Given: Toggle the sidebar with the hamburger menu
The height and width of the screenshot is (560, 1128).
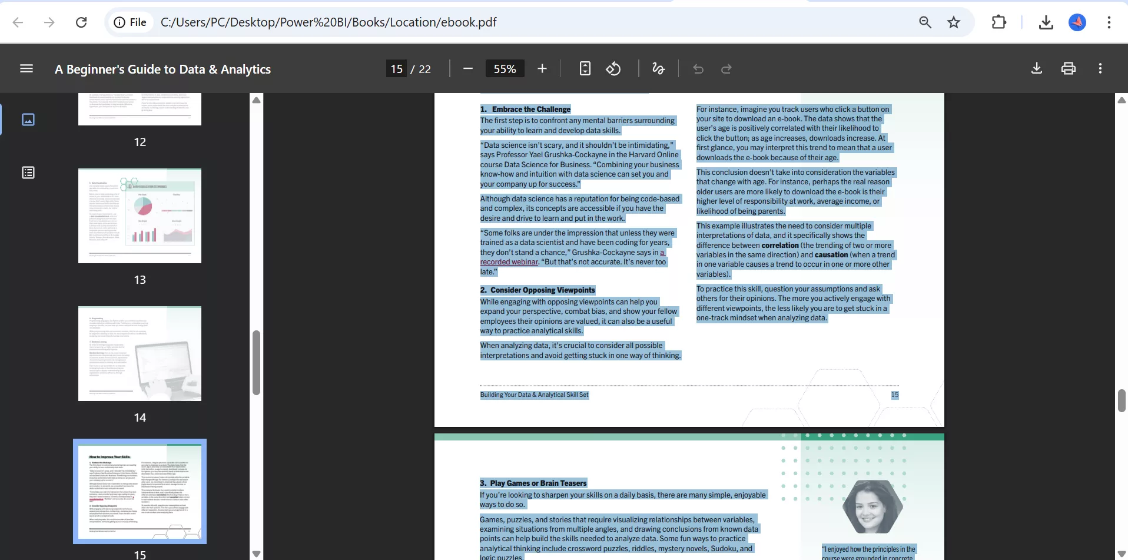Looking at the screenshot, I should click(x=26, y=68).
